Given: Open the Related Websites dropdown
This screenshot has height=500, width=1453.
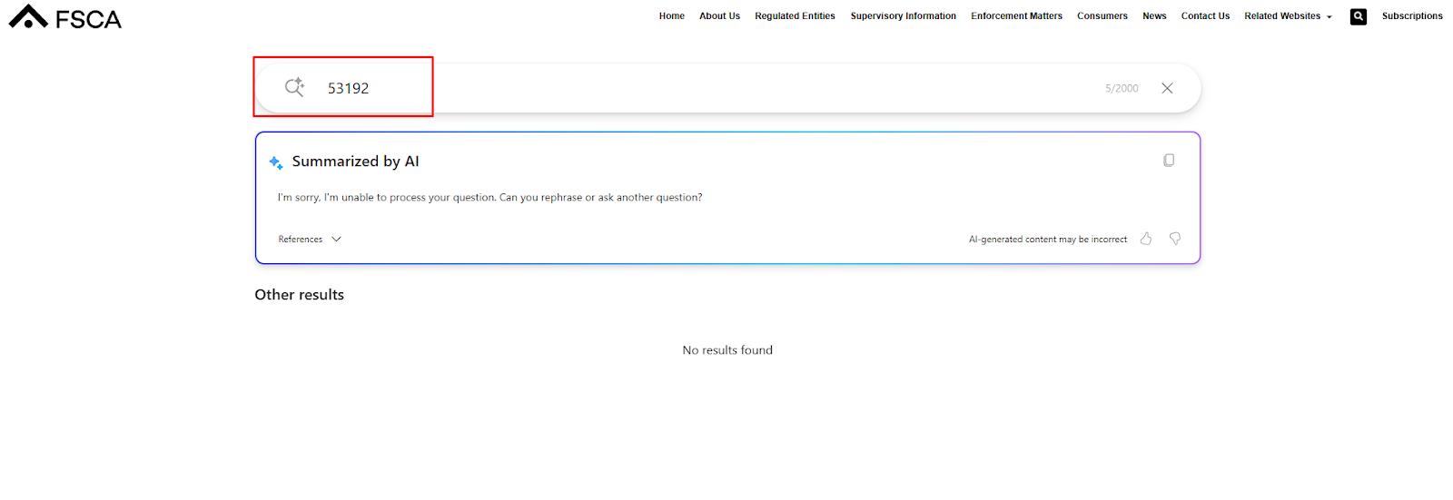Looking at the screenshot, I should point(1288,16).
